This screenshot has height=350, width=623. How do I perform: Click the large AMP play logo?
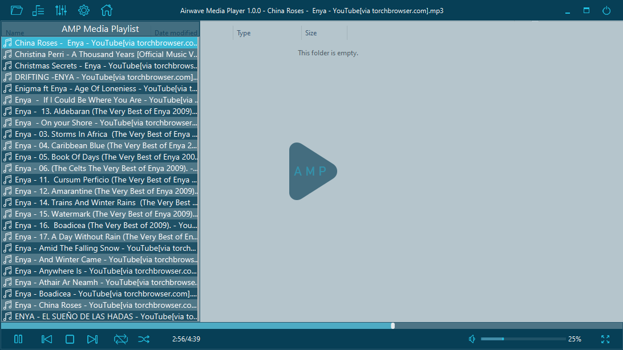(313, 172)
